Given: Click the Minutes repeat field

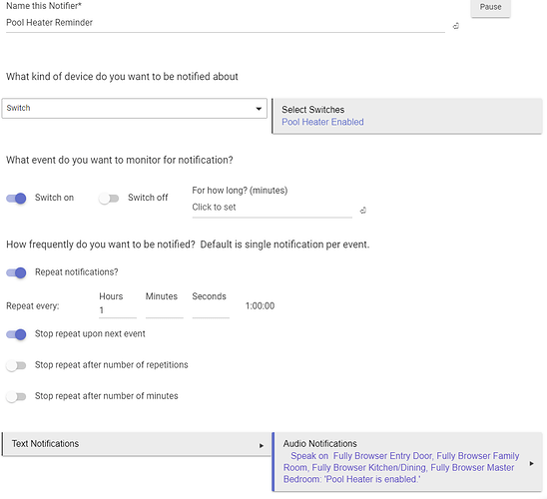Looking at the screenshot, I should coord(165,310).
